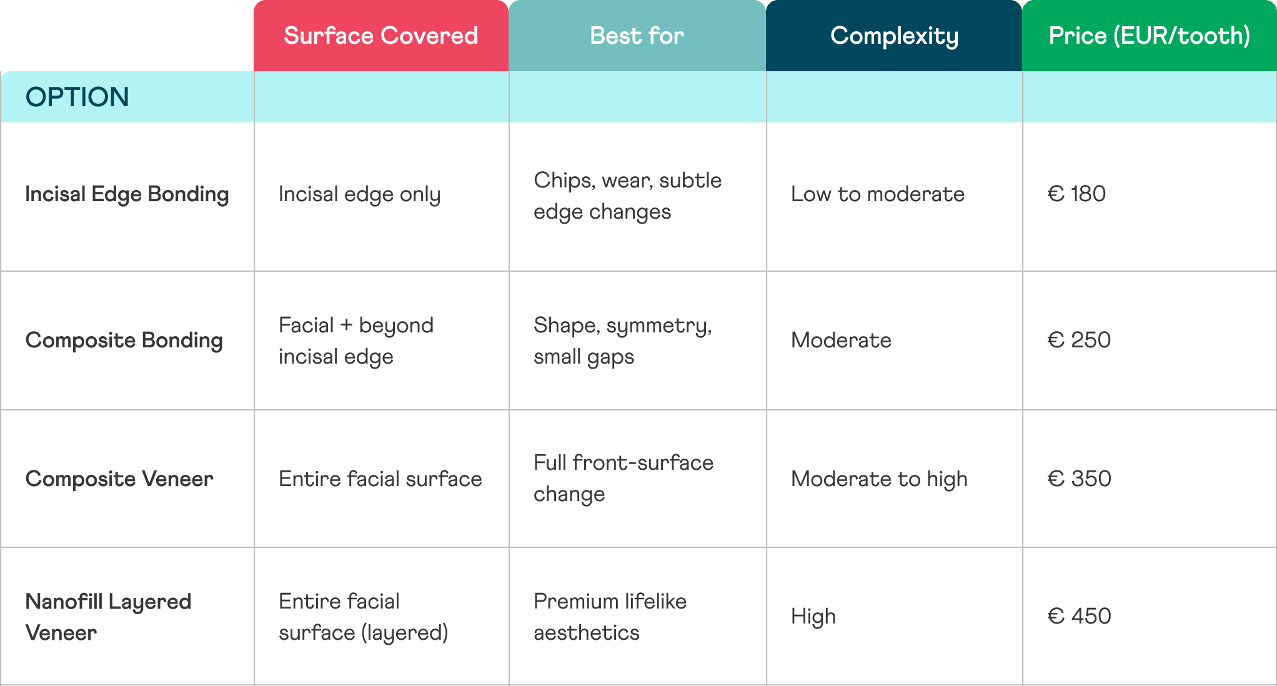Select the € 250 price cell
Screen dimensions: 1277x686
[1079, 341]
